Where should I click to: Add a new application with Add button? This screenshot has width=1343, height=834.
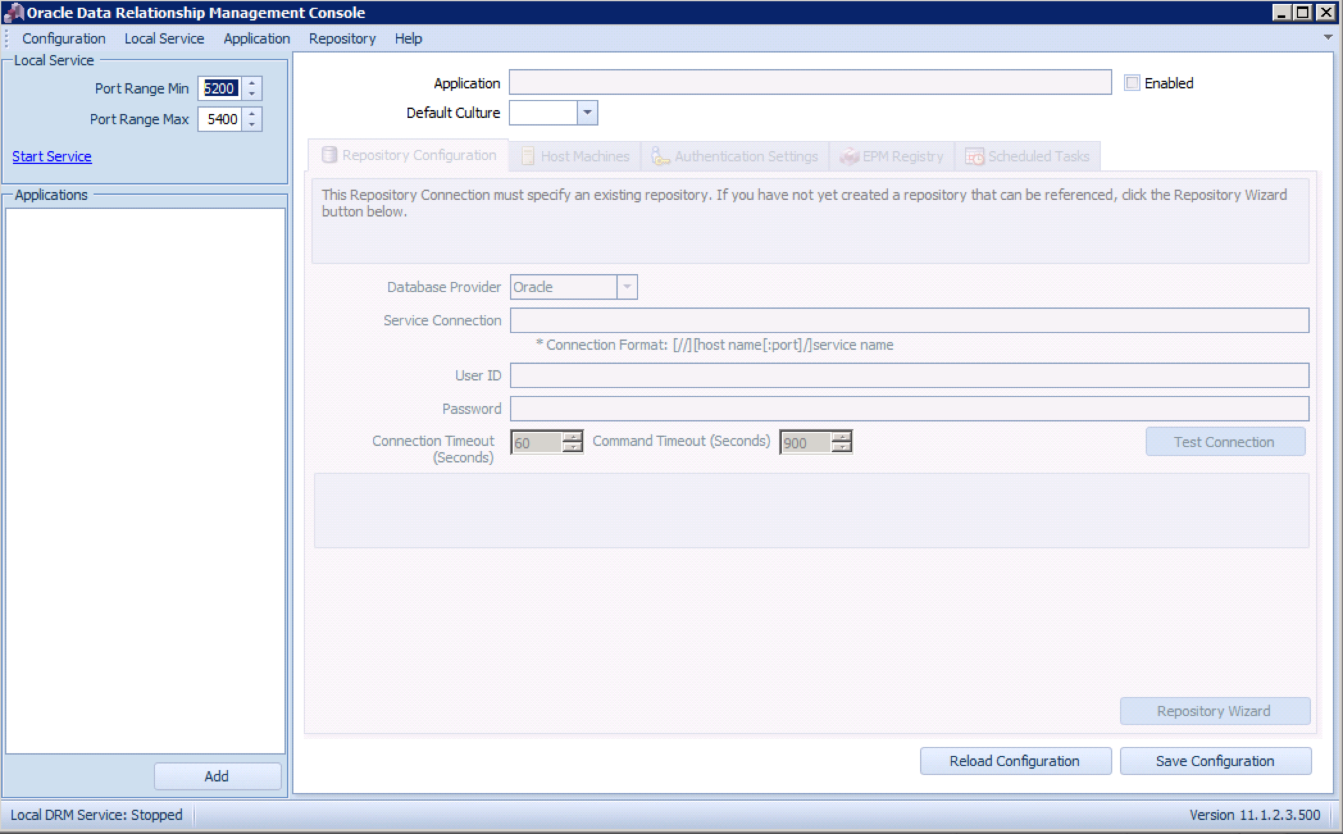click(217, 776)
